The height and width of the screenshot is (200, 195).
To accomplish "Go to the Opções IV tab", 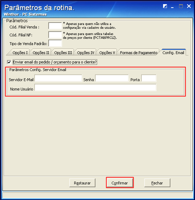I will click(x=86, y=53).
